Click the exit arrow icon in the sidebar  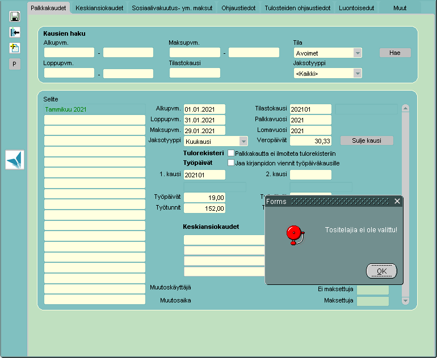point(15,32)
